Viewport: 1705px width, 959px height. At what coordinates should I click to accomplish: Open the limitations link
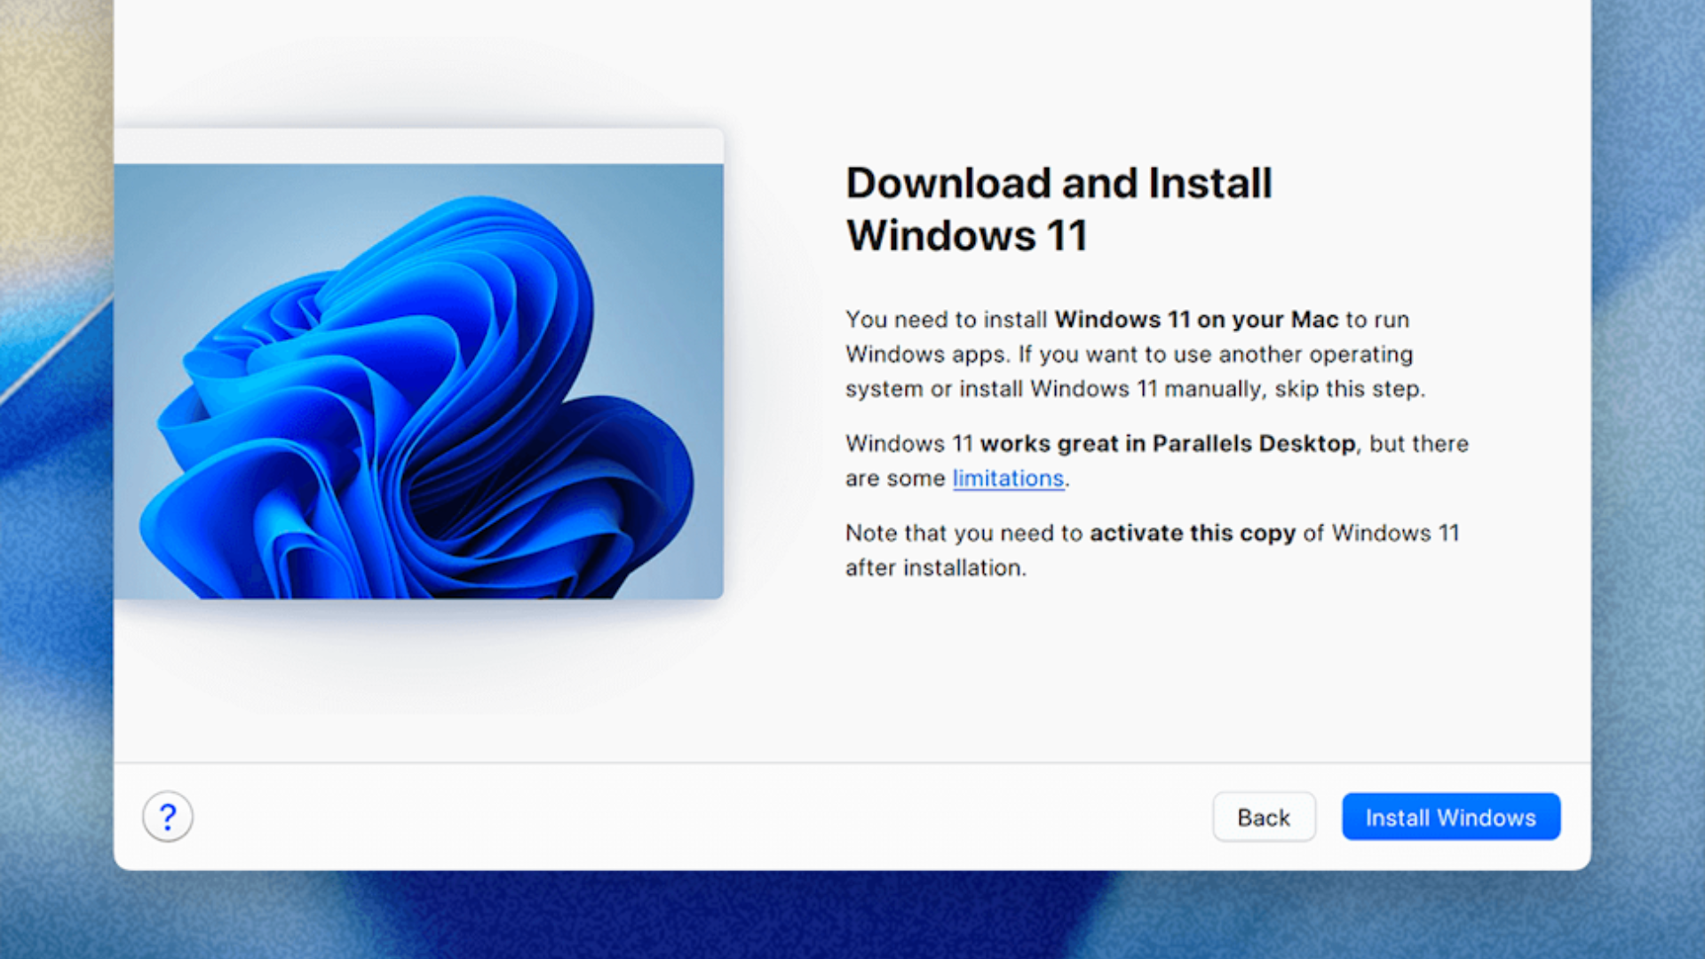pos(1008,479)
